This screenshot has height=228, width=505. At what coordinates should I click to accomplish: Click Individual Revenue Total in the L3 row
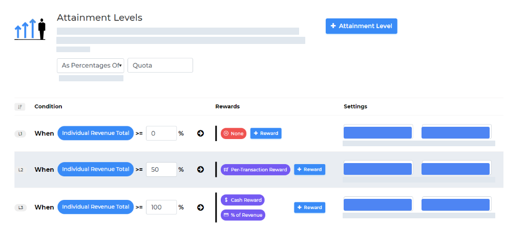95,207
